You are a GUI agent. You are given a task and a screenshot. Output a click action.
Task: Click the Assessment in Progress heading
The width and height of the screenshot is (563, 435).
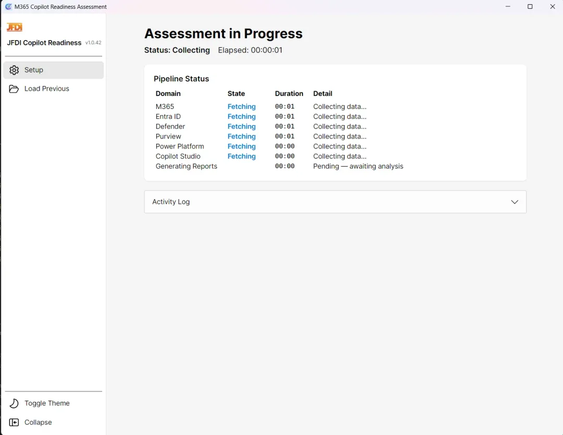[223, 33]
